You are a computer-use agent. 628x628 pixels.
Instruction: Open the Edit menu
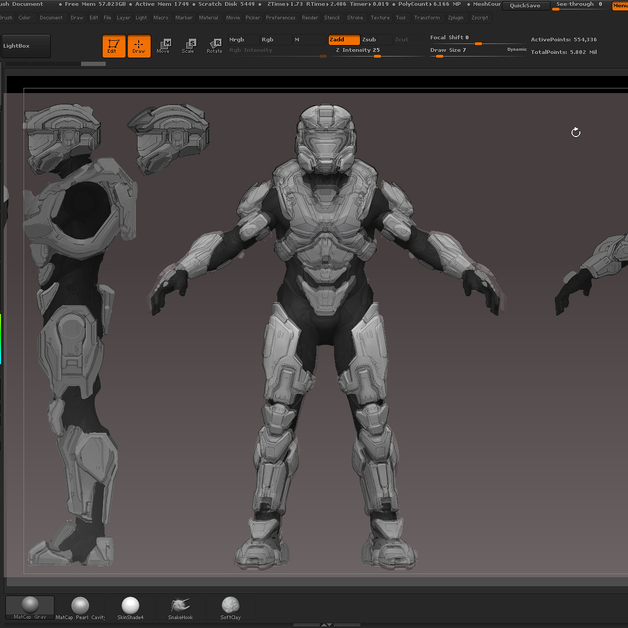tap(94, 18)
